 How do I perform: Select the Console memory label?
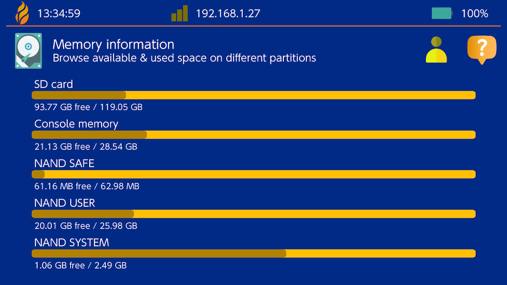click(76, 124)
